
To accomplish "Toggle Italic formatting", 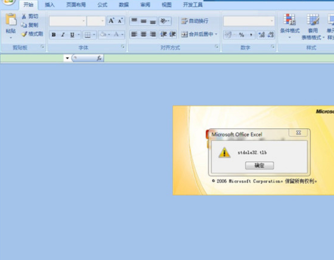I will (63, 35).
